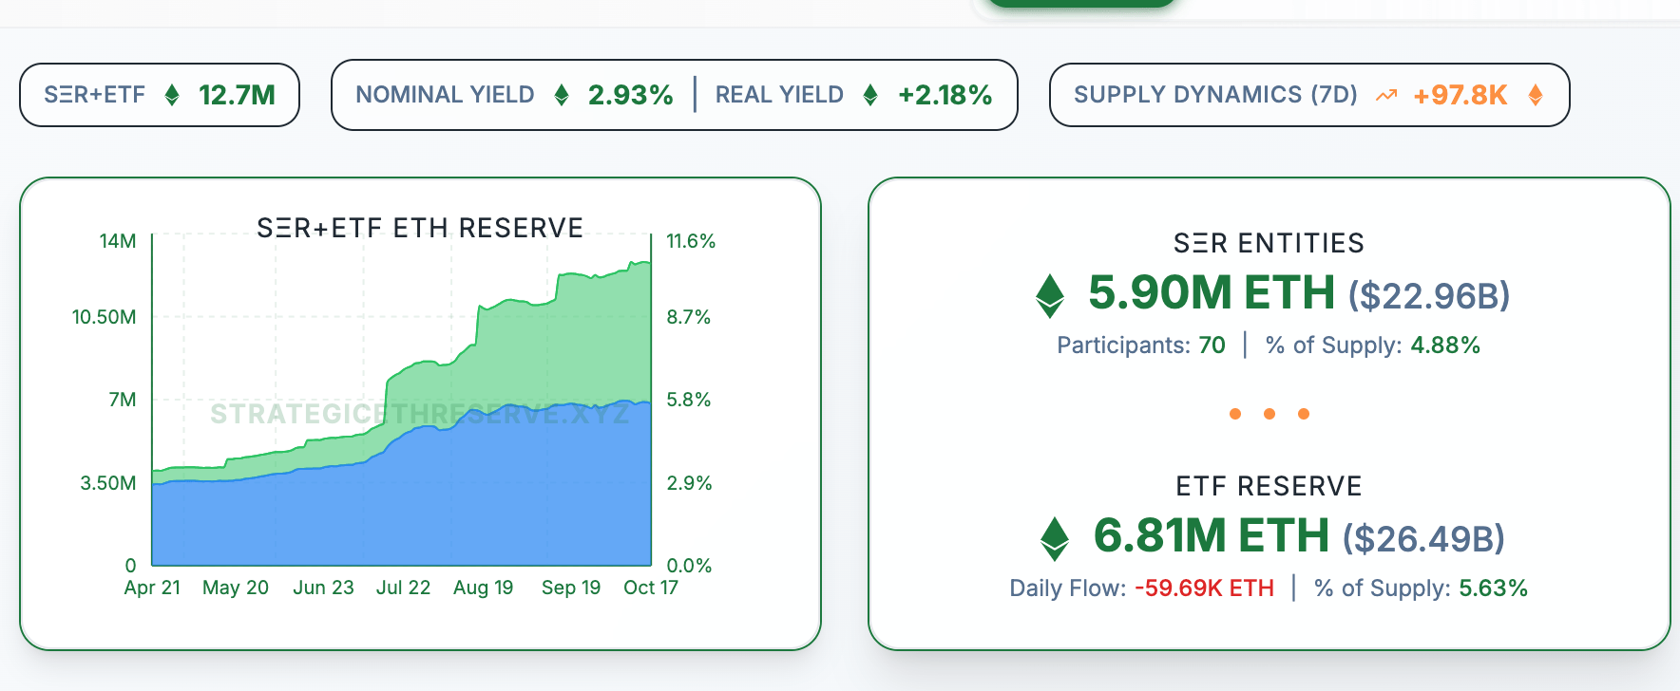Click the green Ethereum icon next to 5.90M ETH
This screenshot has height=691, width=1680.
click(1050, 295)
